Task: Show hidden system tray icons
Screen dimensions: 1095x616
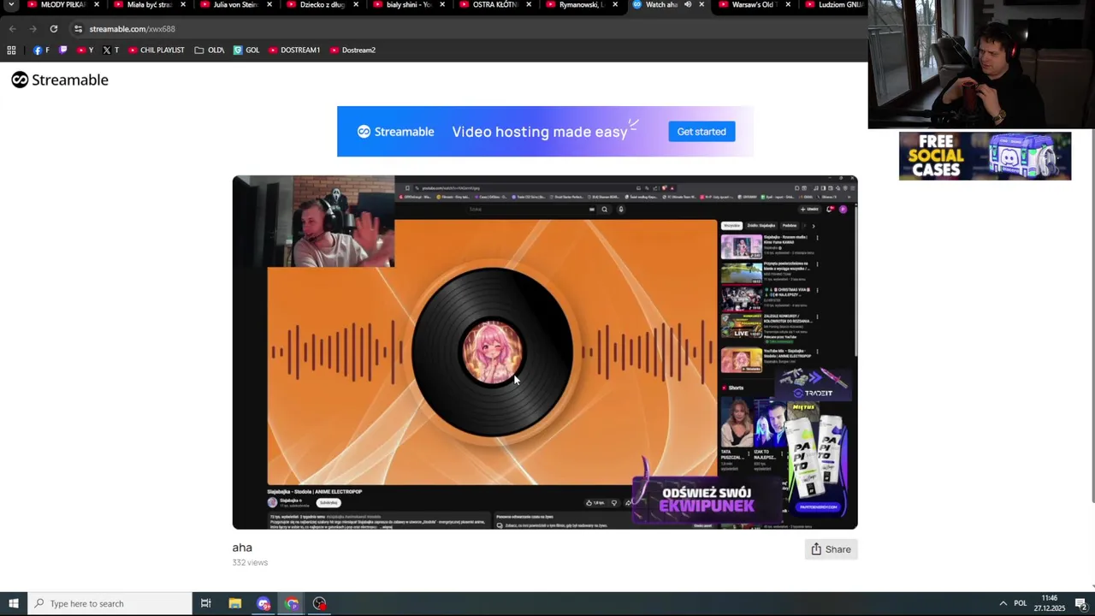Action: (x=1003, y=604)
